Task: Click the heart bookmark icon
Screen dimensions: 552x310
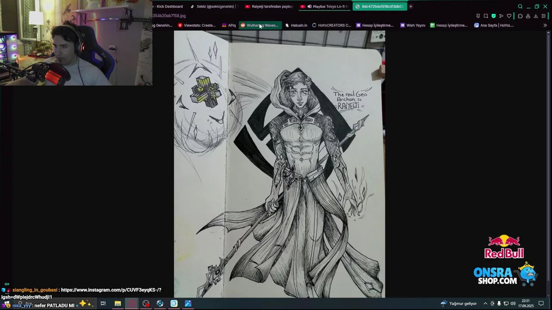Action: (x=509, y=16)
